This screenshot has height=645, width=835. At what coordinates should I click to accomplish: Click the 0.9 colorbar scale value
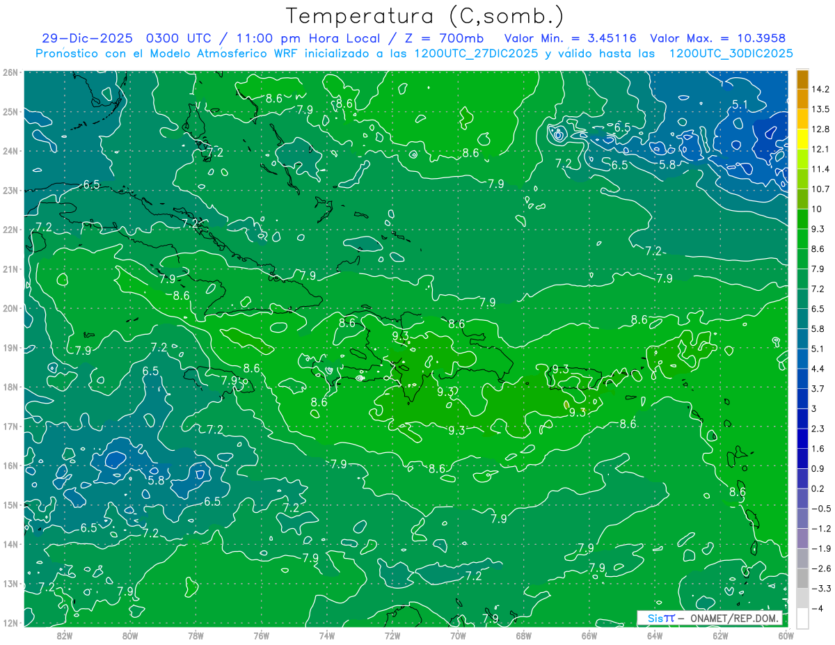coord(818,468)
